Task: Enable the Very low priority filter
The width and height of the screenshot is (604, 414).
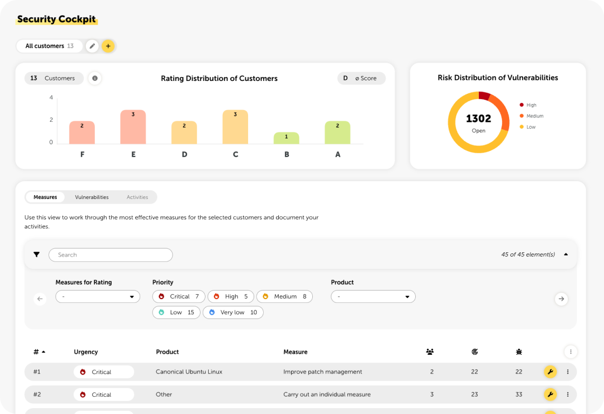Action: [233, 313]
